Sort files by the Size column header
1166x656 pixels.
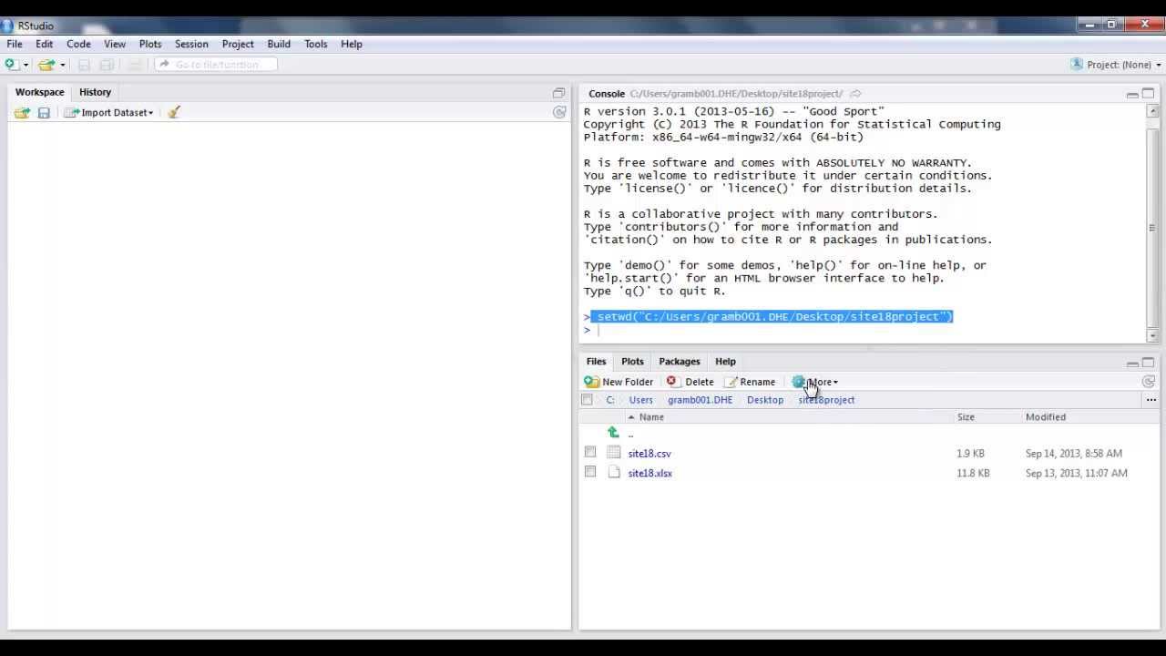966,417
